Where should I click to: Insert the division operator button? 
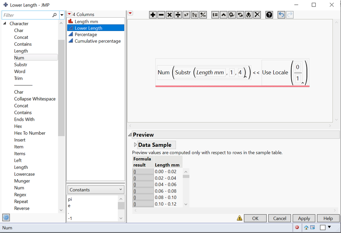tap(178, 15)
